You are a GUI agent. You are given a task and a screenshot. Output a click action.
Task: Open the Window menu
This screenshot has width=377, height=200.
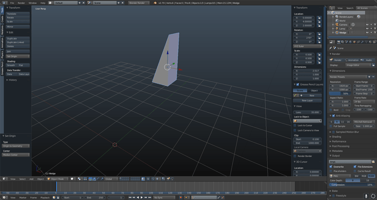(x=32, y=3)
